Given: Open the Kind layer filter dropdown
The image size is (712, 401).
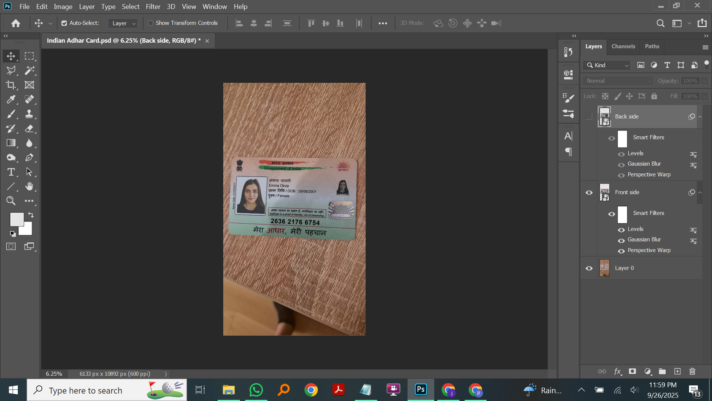Looking at the screenshot, I should (x=607, y=65).
